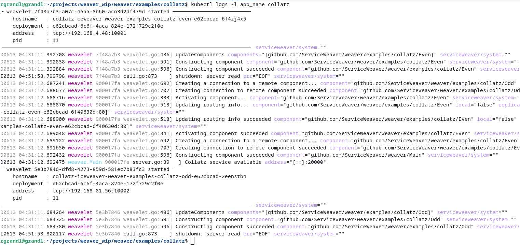Click the wrapped line starting "-collatz-even-e62cbcad-6f40630d:80]"
This screenshot has width=520, height=245.
point(92,112)
